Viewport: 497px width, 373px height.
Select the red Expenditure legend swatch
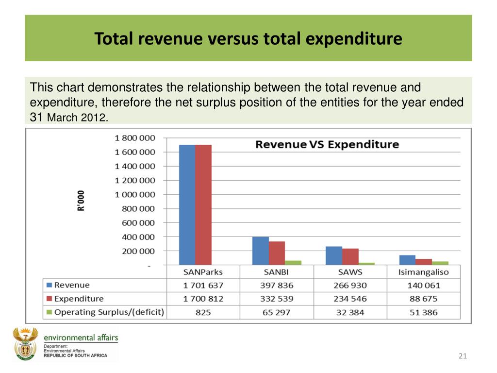49,299
